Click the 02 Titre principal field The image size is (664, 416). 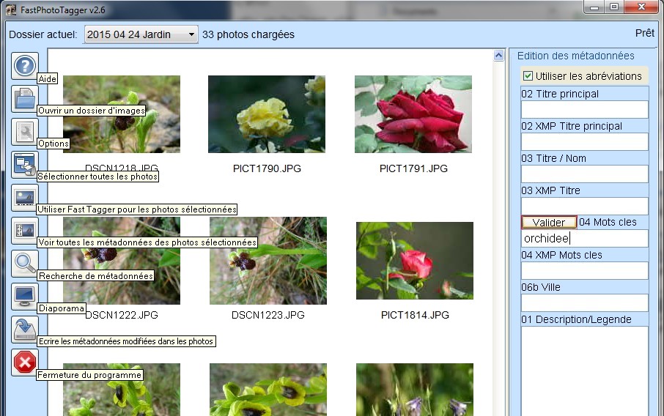tap(584, 110)
